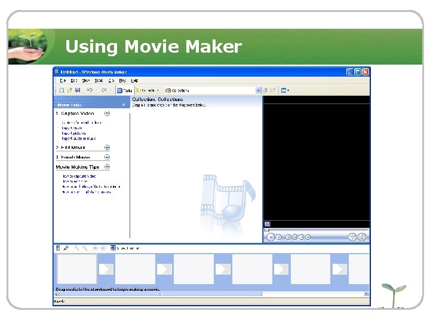Screen dimensions: 430x323
Task: Open the Play menu
Action: 122,81
